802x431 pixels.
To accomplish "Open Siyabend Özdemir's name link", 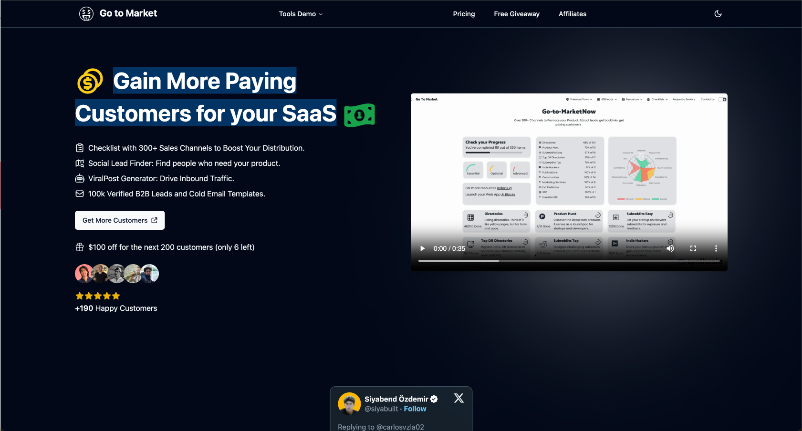I will (396, 399).
